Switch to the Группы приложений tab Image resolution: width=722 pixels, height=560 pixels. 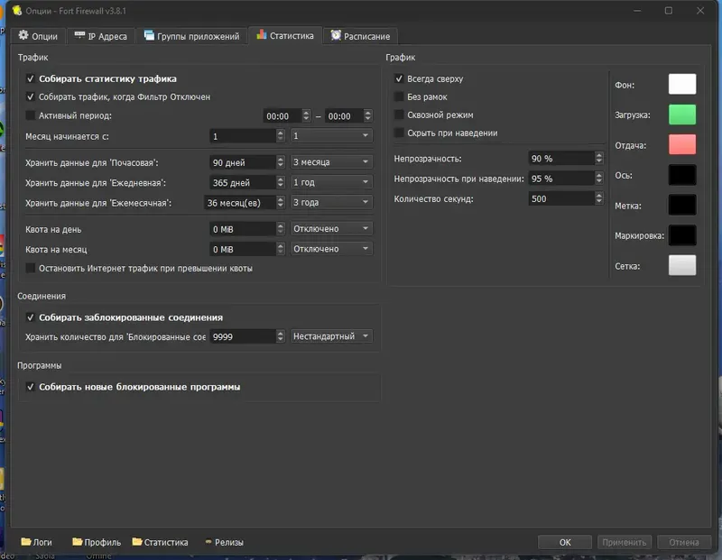pos(191,36)
